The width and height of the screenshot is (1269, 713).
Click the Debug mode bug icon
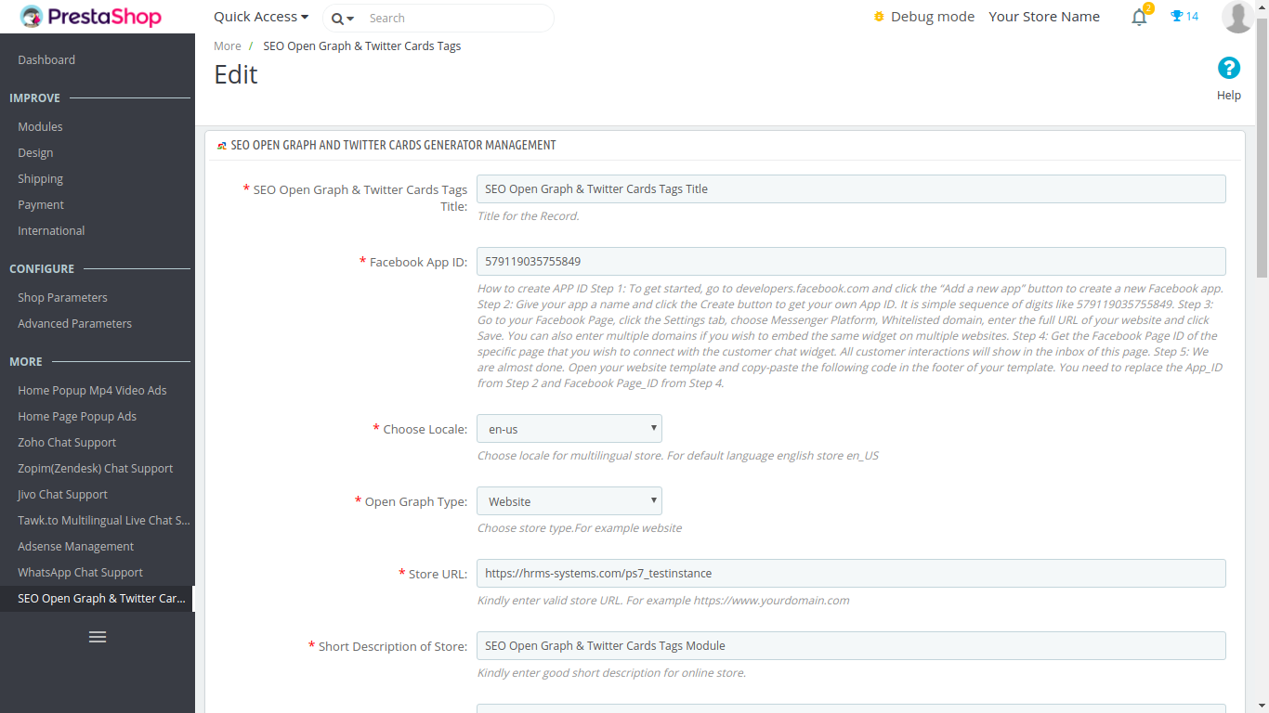tap(879, 17)
